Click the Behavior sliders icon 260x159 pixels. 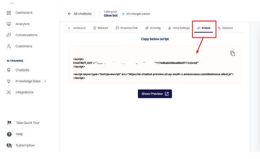[95, 28]
